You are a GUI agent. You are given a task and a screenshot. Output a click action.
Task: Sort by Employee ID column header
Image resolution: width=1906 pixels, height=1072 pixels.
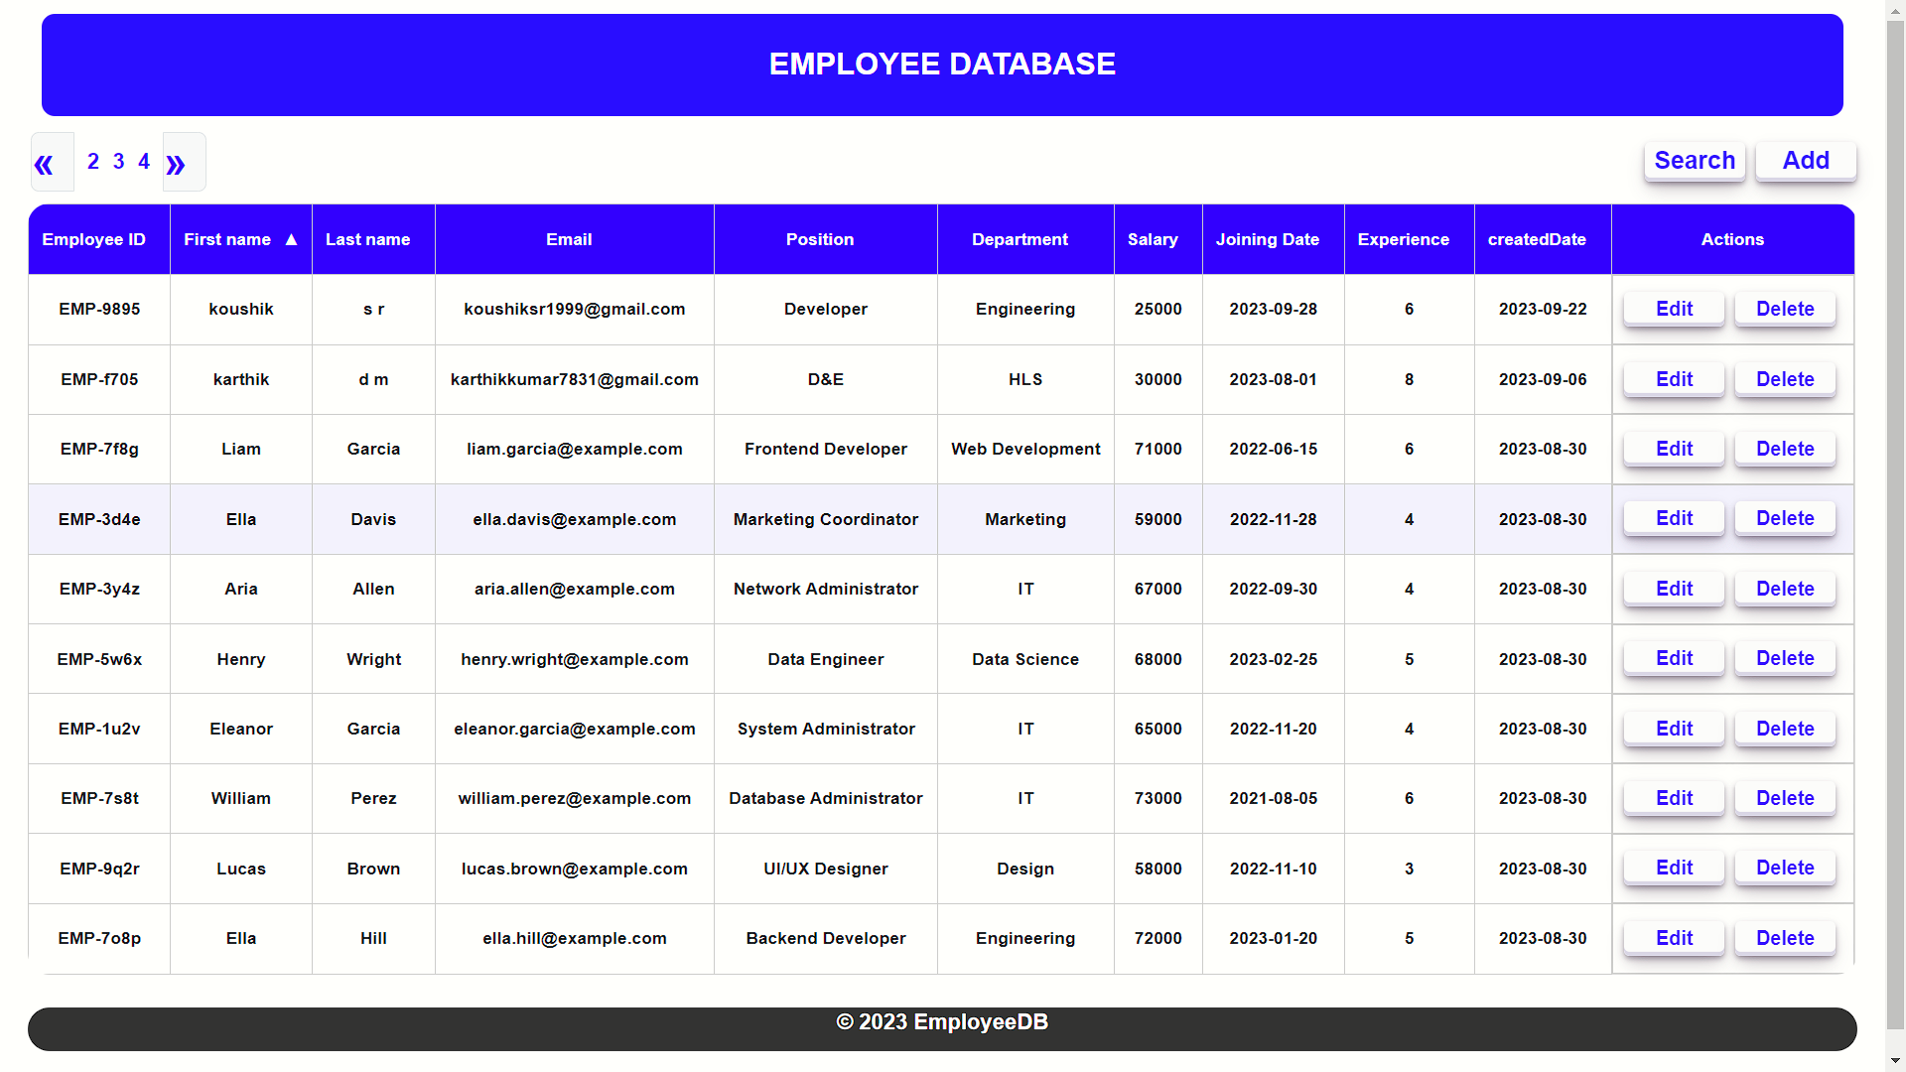pyautogui.click(x=94, y=239)
